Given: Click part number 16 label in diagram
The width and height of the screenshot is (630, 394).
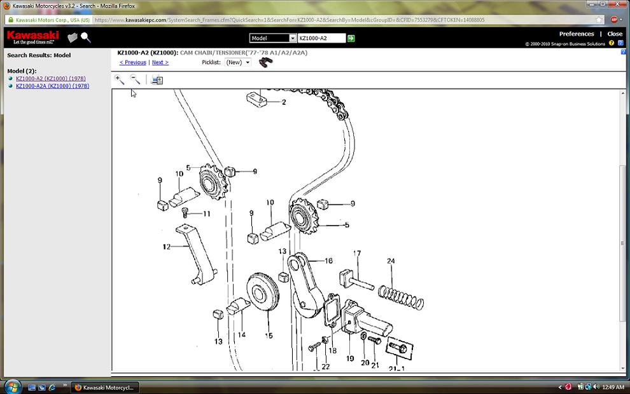Looking at the screenshot, I should [x=328, y=261].
